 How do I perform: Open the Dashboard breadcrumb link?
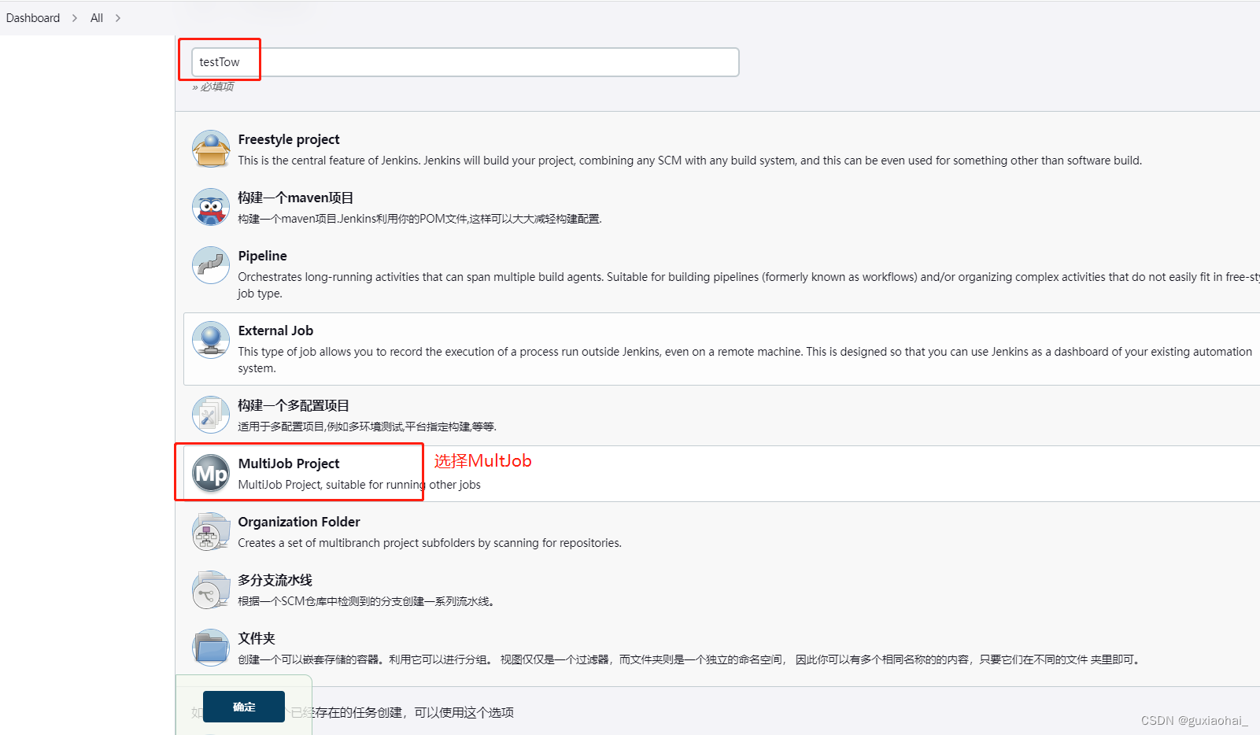(33, 18)
